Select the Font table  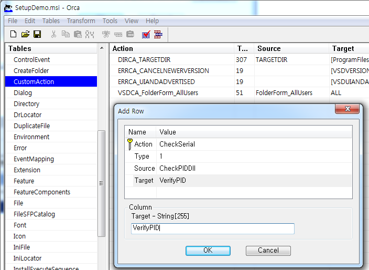tap(51, 225)
